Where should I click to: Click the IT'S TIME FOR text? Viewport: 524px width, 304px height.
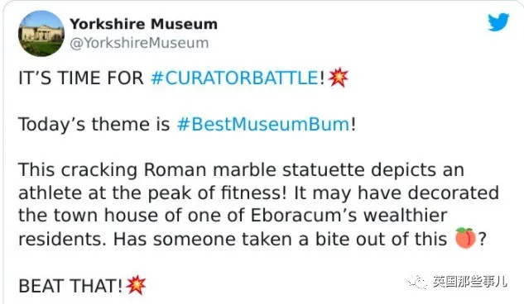tap(81, 78)
